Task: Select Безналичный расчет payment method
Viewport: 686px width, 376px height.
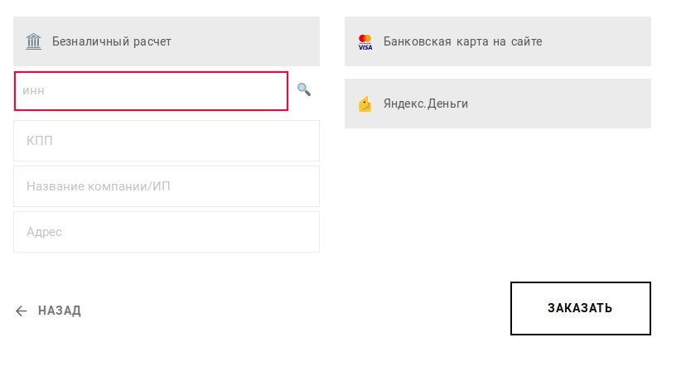Action: point(167,41)
